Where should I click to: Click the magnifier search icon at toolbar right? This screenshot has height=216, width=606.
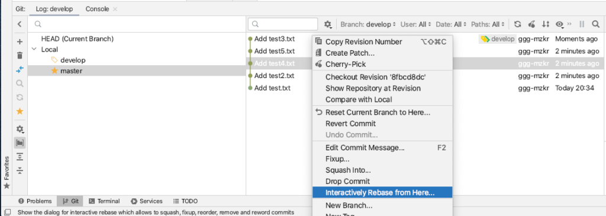(x=595, y=24)
